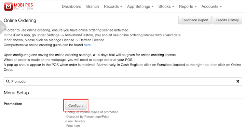Click '-Discount by Percentage/Price' text
Screen dimensions: 245x136
tap(87, 117)
